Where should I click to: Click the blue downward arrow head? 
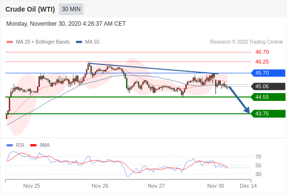(x=247, y=110)
